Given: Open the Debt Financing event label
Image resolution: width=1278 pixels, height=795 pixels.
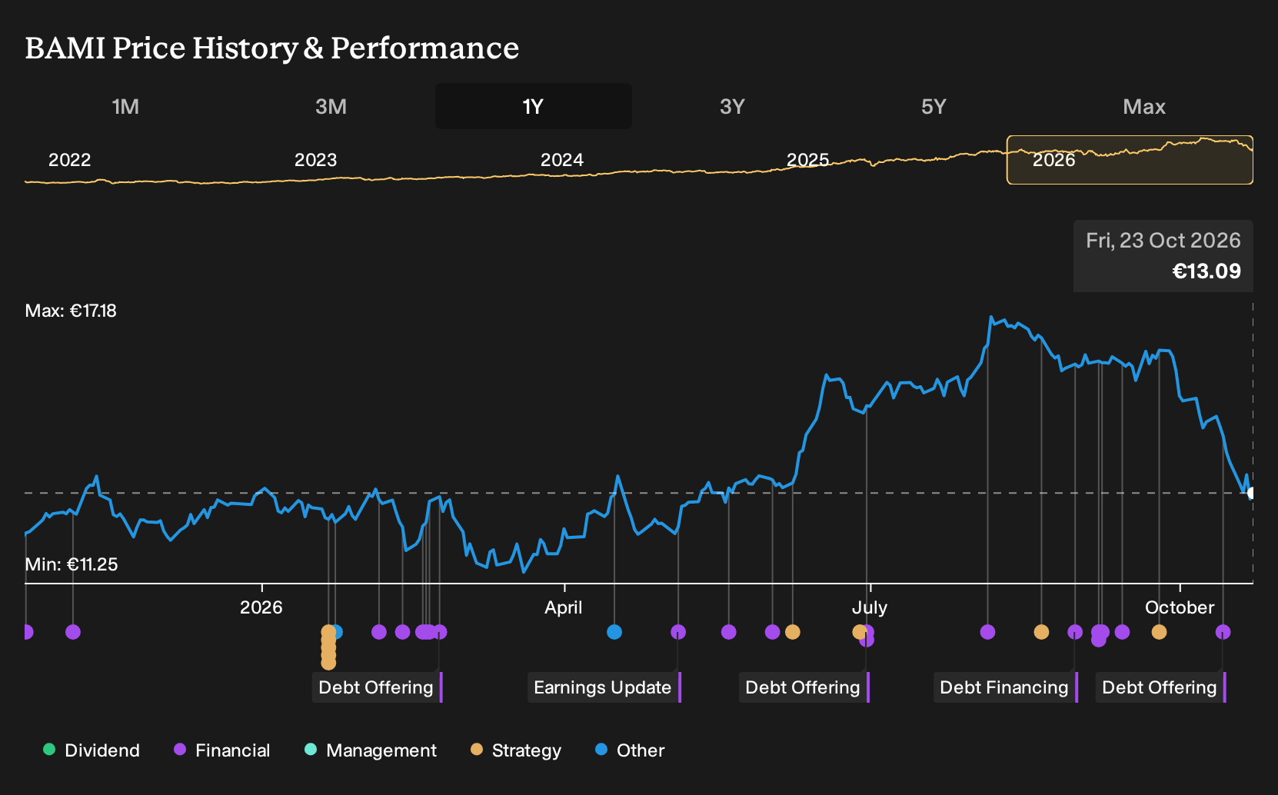Looking at the screenshot, I should [1006, 687].
